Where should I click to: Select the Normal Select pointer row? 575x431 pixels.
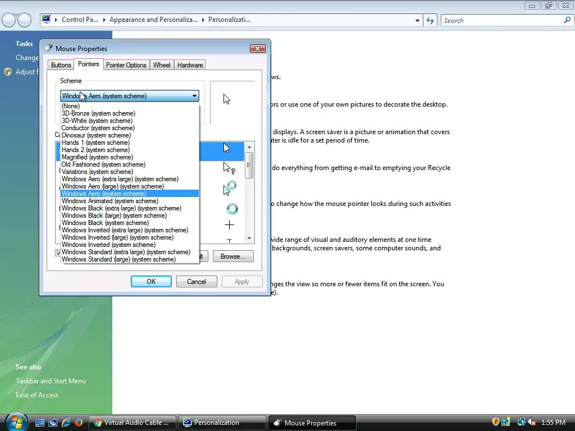pos(221,152)
